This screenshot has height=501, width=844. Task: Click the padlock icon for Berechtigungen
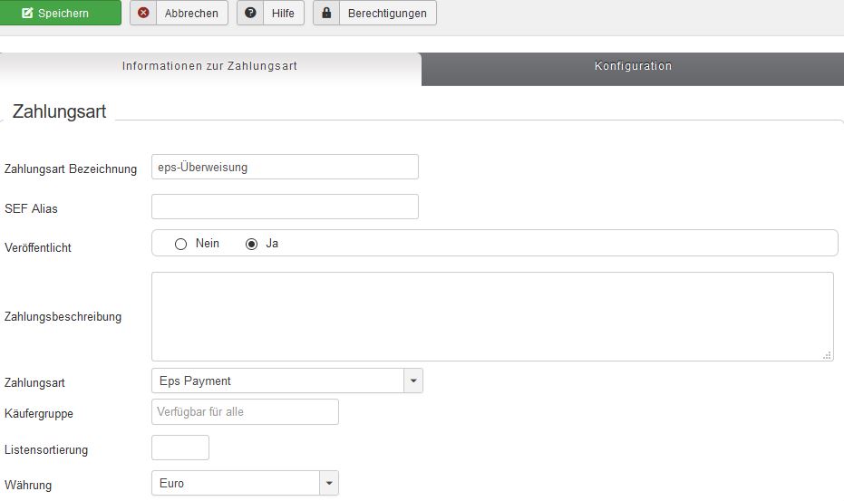(x=326, y=13)
